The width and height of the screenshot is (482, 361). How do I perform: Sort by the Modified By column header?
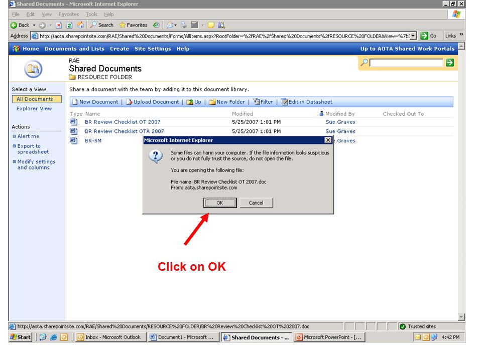point(340,114)
